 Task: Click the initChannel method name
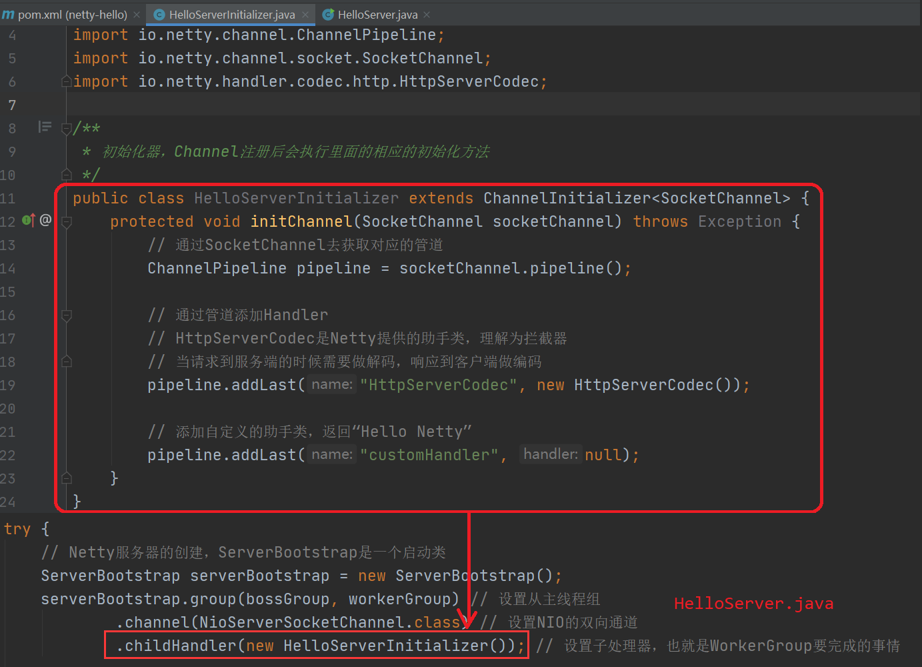[x=301, y=221]
